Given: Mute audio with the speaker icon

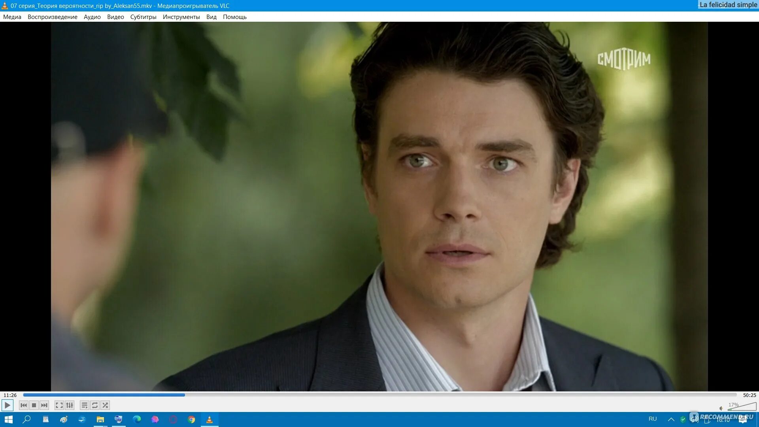Looking at the screenshot, I should [x=721, y=408].
